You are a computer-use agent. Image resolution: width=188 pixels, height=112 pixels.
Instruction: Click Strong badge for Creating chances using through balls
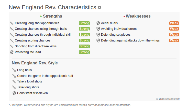(84, 29)
